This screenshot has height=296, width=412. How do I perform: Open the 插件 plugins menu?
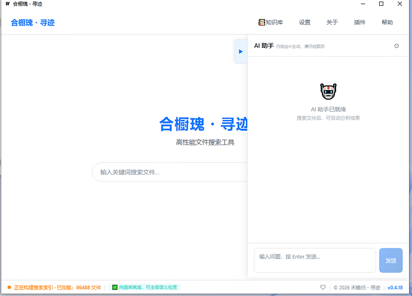(359, 22)
